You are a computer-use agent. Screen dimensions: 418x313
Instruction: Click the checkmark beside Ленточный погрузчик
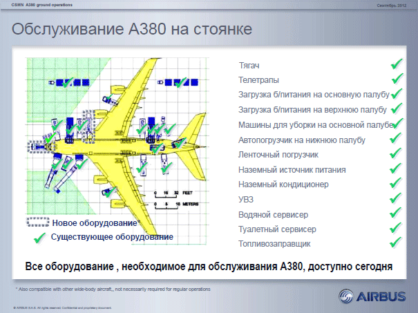(x=396, y=153)
